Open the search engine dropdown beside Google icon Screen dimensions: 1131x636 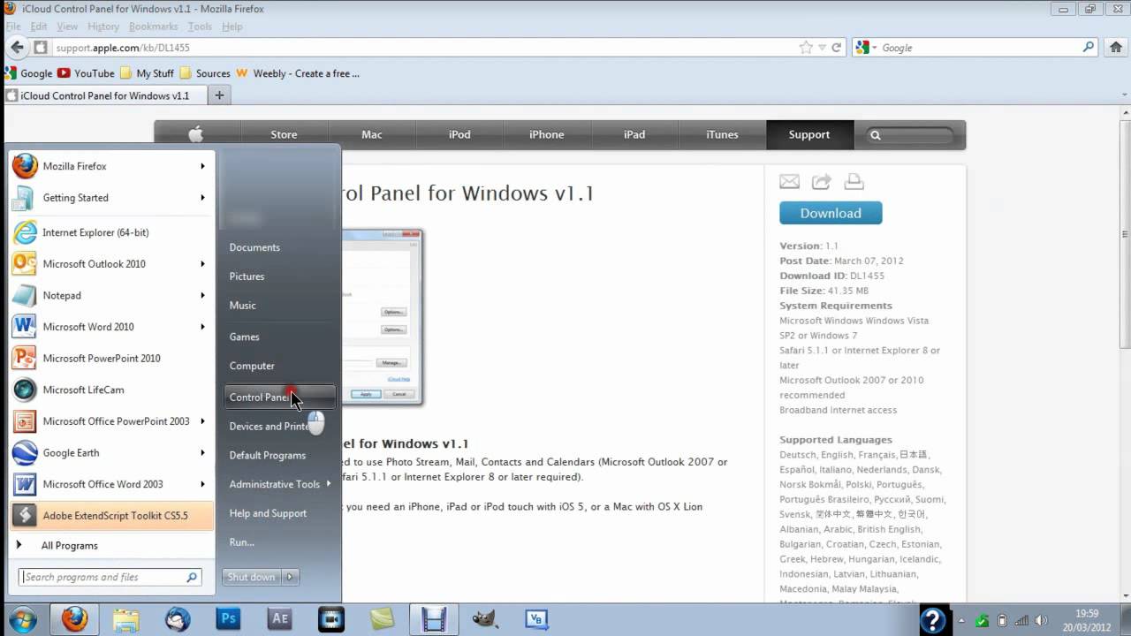coord(874,48)
